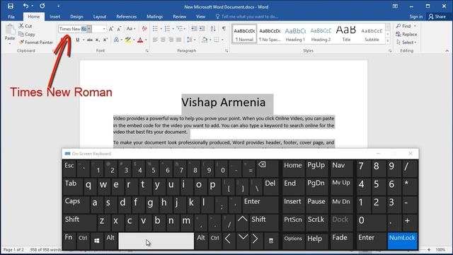
Task: Open the Review tab
Action: [x=179, y=16]
